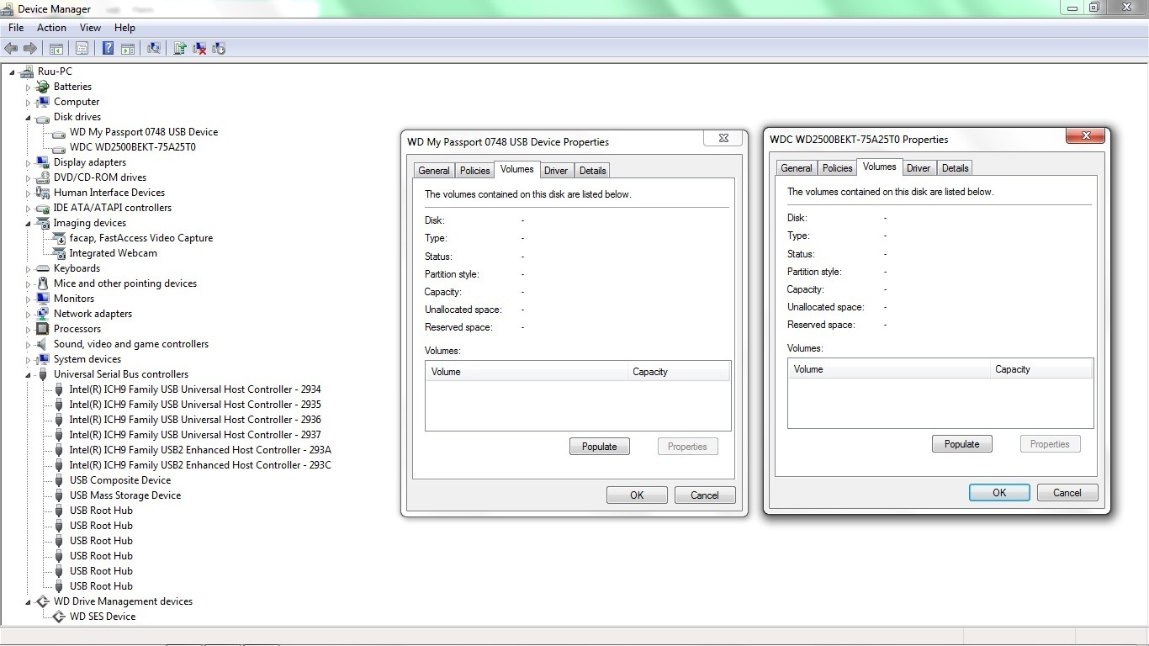Collapse the Ruu-PC root node
Screen dimensions: 1149x646
click(x=12, y=72)
